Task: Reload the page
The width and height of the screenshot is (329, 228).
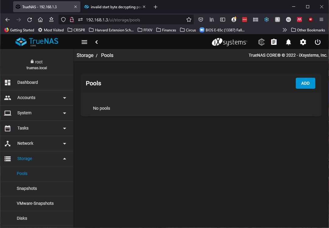Action: coord(30,20)
